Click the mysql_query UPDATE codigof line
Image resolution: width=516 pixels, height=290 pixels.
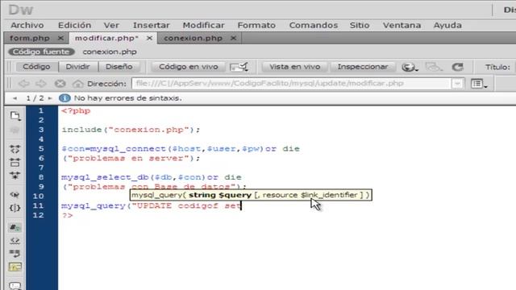point(151,206)
